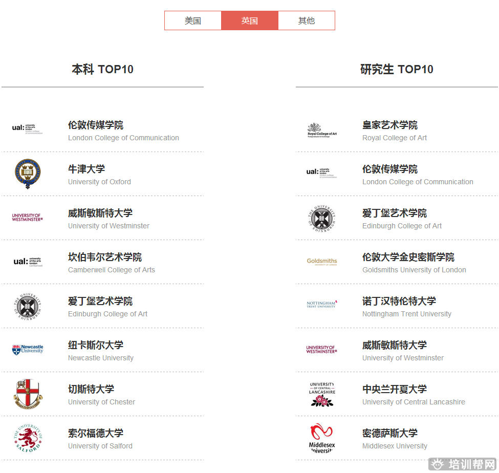Open the 牛津大学 entry
Screen dimensions: 499x473
86,169
